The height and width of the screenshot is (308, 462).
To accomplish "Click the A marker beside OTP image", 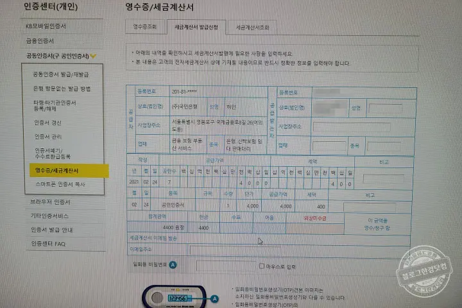I will [214, 299].
